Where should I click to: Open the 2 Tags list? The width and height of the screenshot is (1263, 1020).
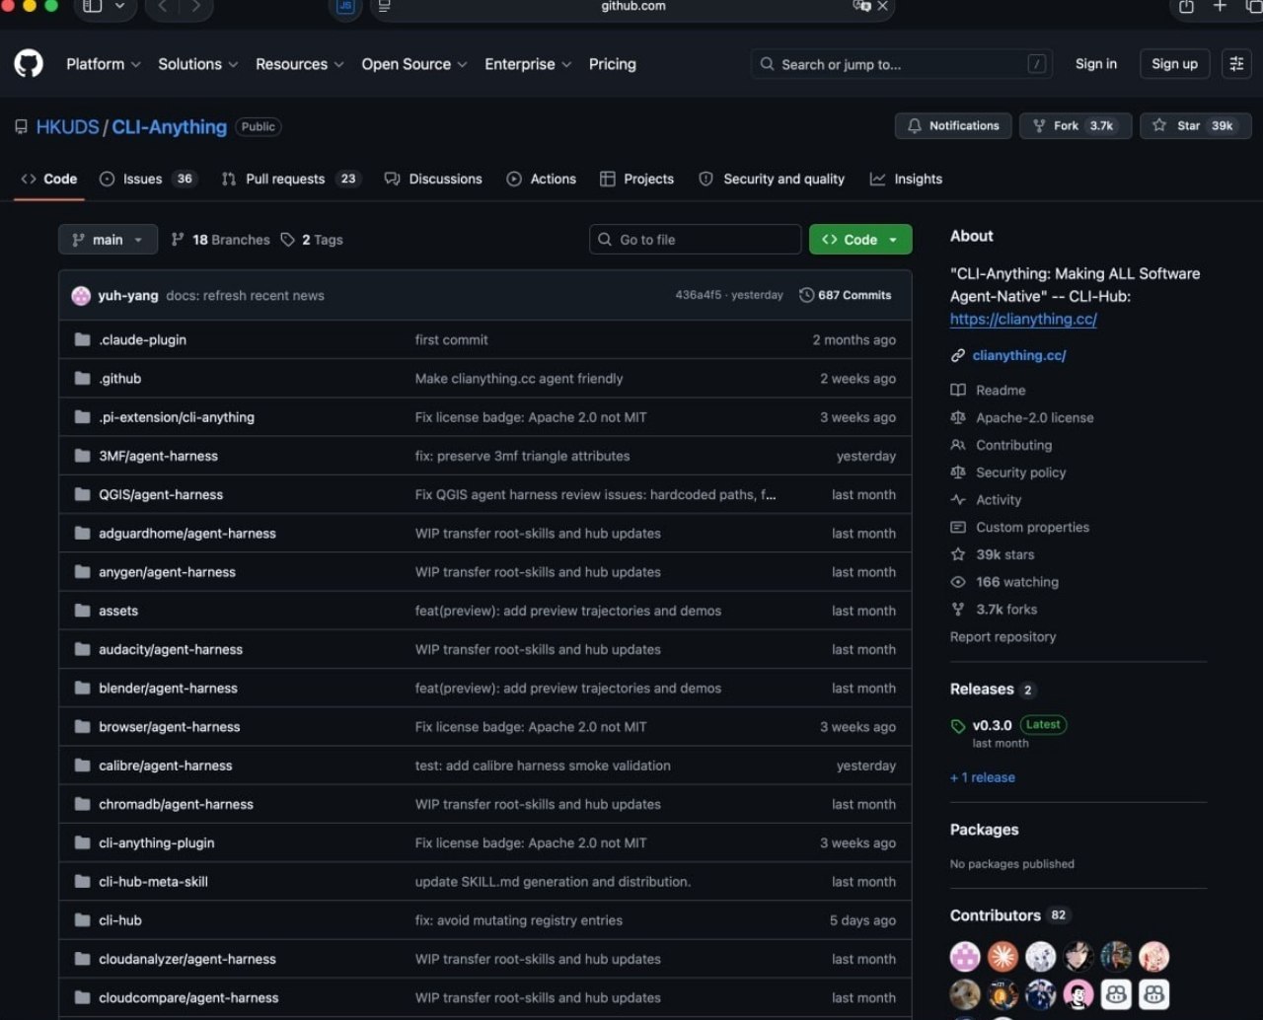tap(313, 240)
